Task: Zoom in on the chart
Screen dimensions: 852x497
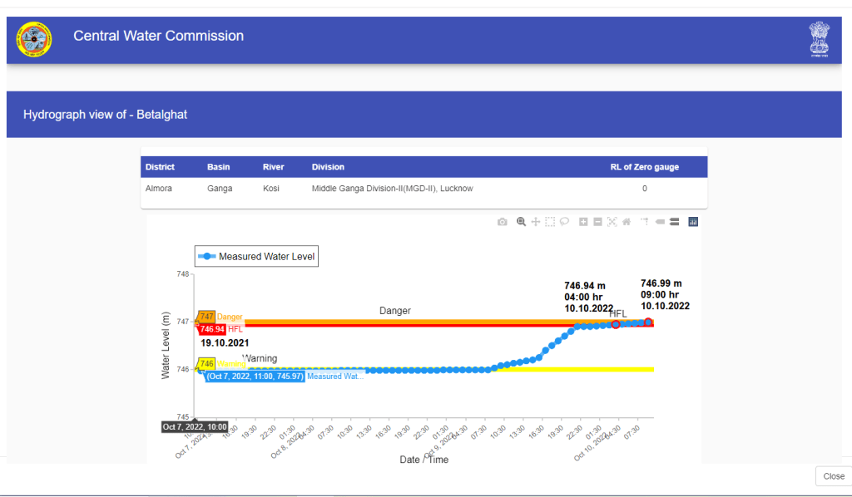Action: [x=583, y=222]
